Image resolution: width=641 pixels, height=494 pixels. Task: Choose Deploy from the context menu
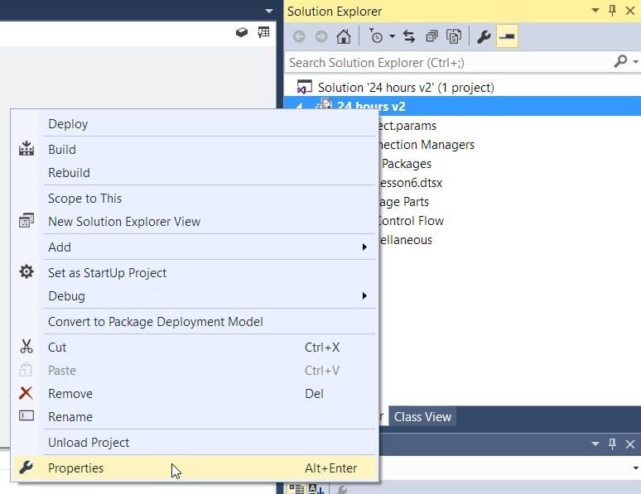(194, 124)
